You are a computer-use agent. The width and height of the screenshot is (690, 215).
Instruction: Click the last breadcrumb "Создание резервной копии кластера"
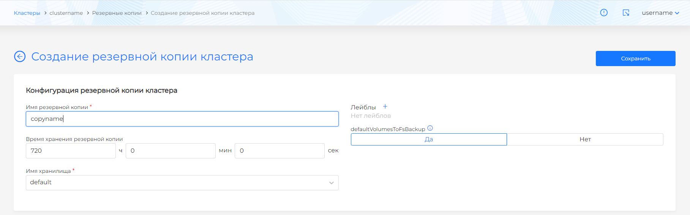coord(202,13)
